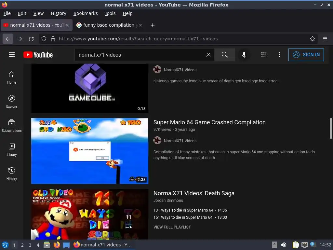Play the Super Mario 64 crash thumbnail
The image size is (333, 250).
pyautogui.click(x=90, y=151)
